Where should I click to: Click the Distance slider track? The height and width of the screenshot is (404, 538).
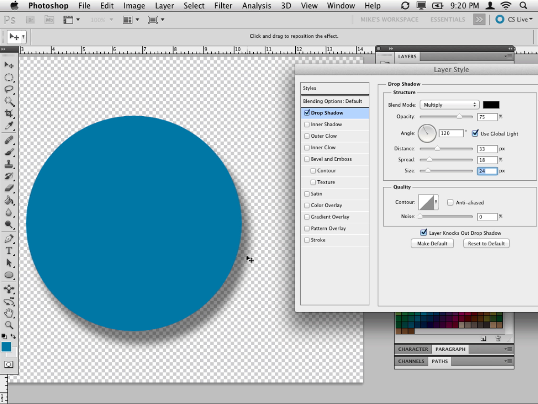click(446, 149)
